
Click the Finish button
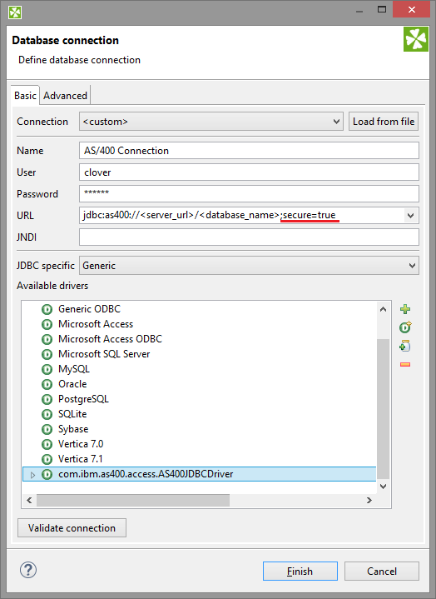(300, 572)
